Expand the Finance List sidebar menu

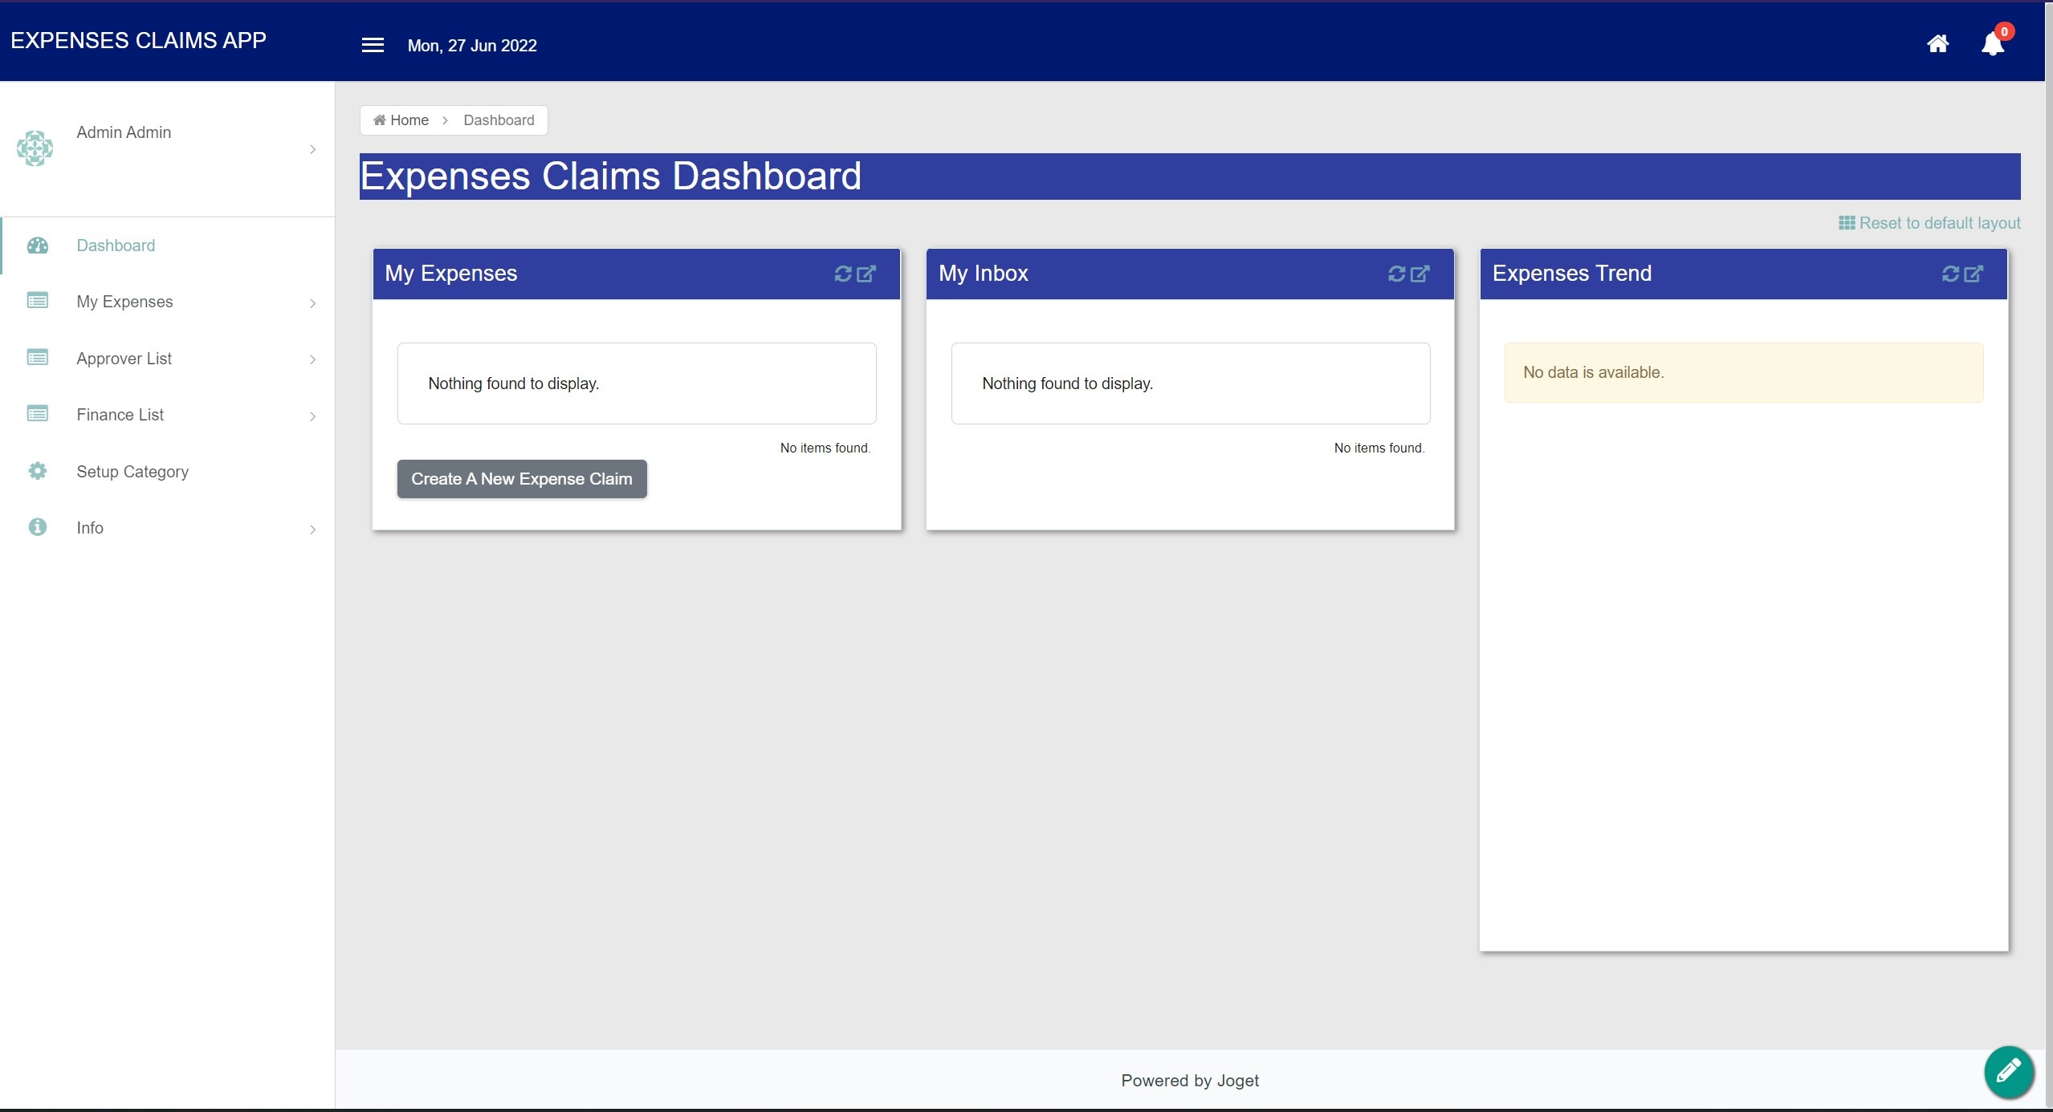[312, 416]
